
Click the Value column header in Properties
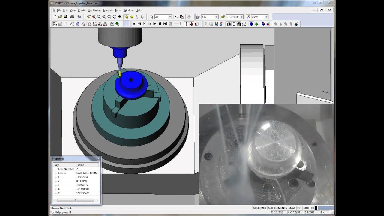(x=87, y=165)
